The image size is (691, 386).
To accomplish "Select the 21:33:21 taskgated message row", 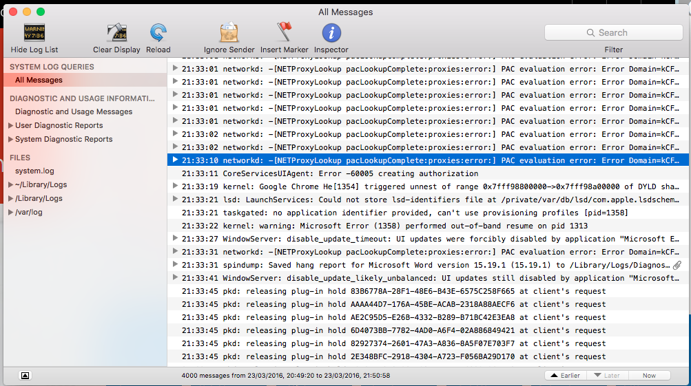I will (428, 213).
